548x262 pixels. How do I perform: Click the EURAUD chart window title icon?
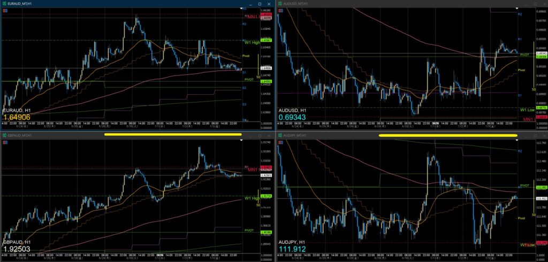4,4
